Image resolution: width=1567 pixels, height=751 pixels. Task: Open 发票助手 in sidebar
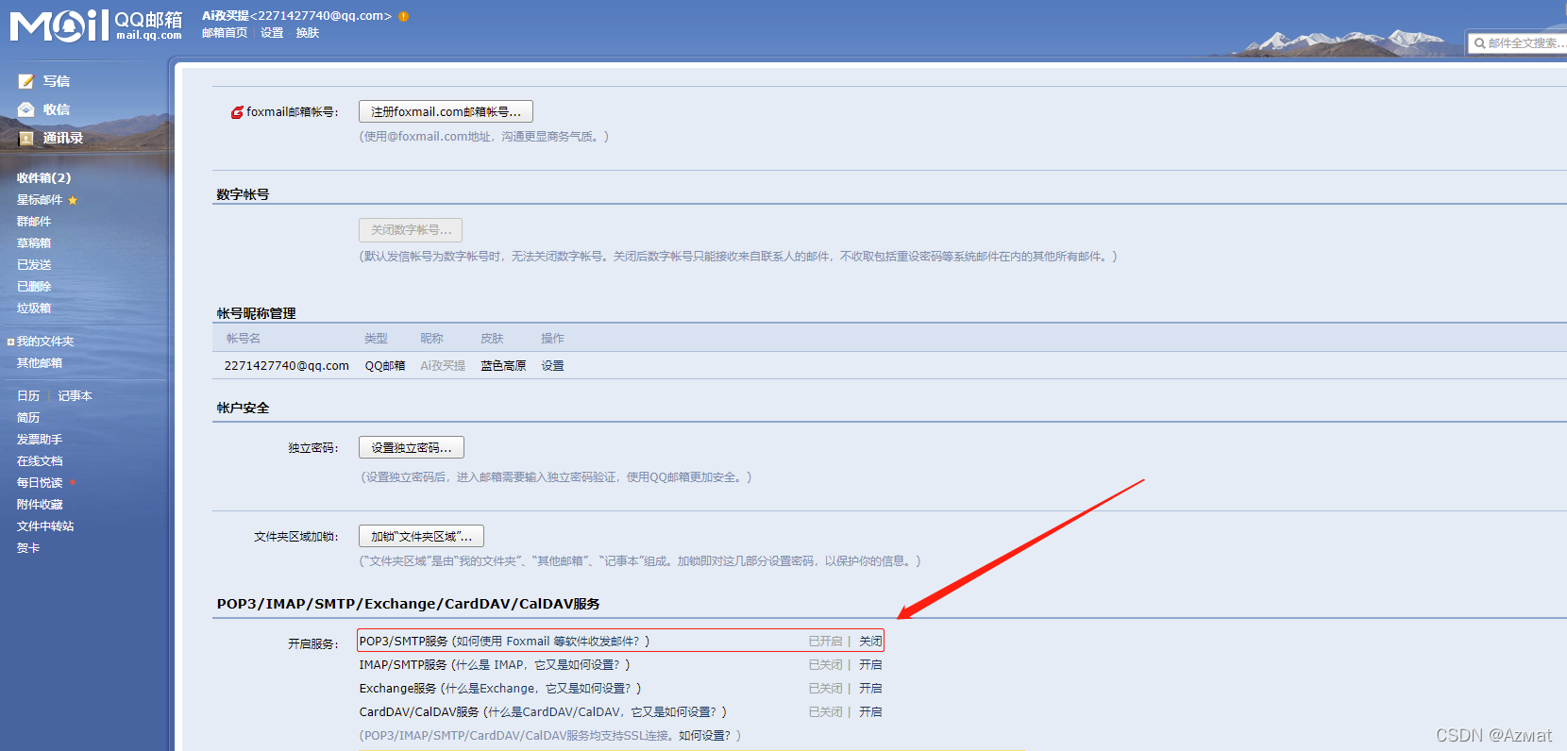pos(40,440)
